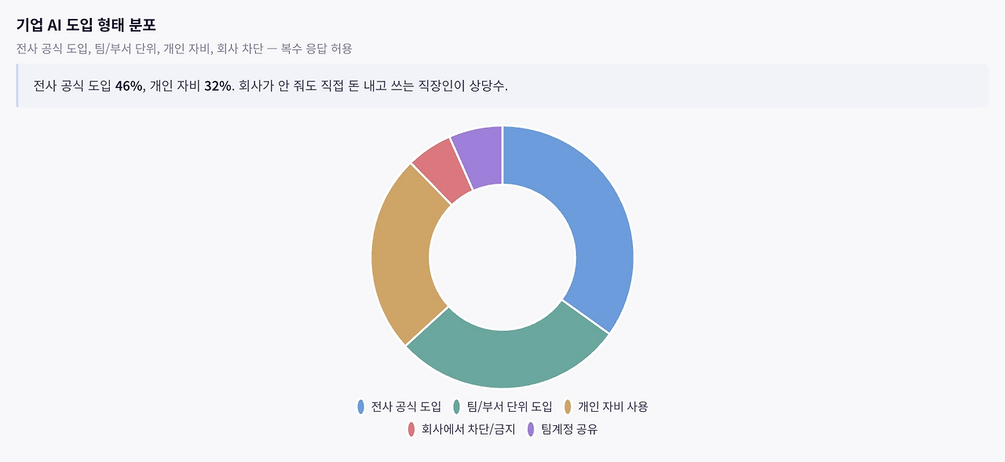Click the bold 46% in the summary box
Image resolution: width=1005 pixels, height=462 pixels.
pyautogui.click(x=129, y=85)
